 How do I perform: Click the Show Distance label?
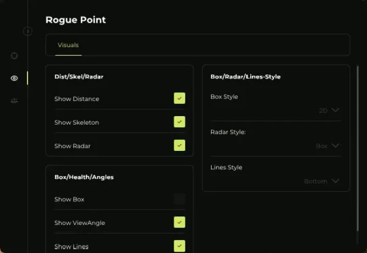click(76, 99)
